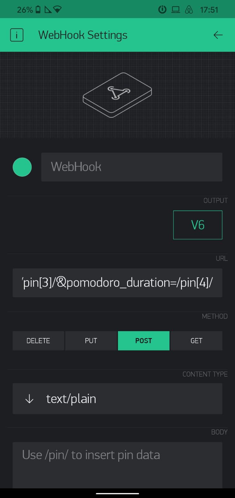Select the POST method
The width and height of the screenshot is (235, 498).
point(143,341)
